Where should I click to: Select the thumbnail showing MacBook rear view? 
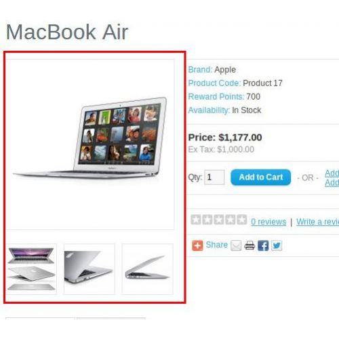[89, 269]
